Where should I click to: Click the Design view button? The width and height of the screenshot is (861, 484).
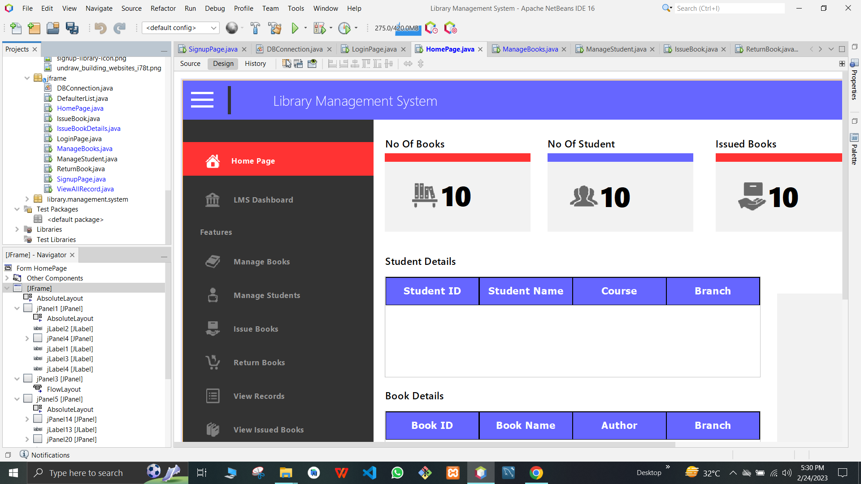[223, 64]
